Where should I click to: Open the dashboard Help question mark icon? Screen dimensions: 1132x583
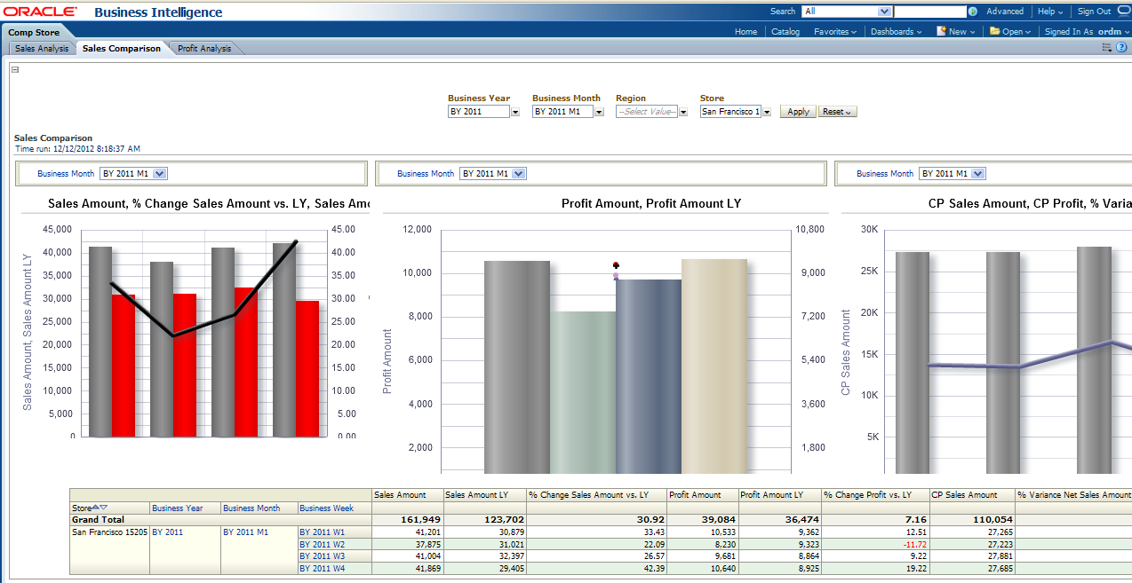coord(1121,48)
